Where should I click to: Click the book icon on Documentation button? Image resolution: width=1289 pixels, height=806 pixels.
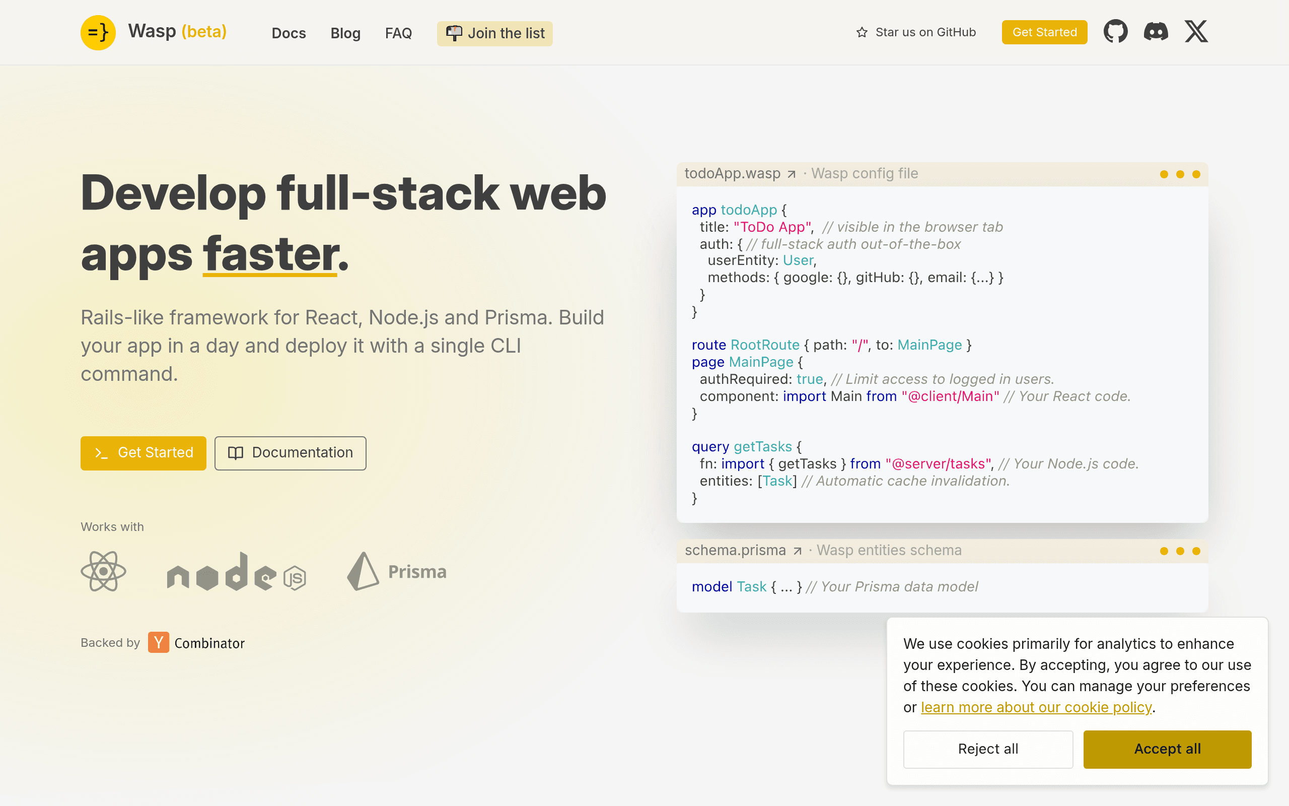pos(236,453)
